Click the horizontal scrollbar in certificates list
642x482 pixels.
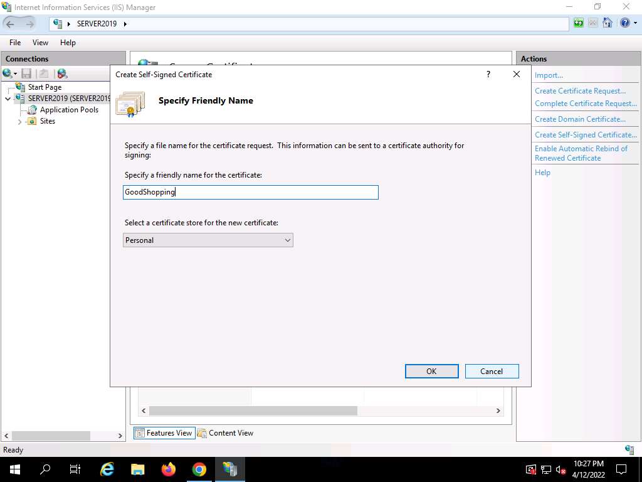point(253,410)
